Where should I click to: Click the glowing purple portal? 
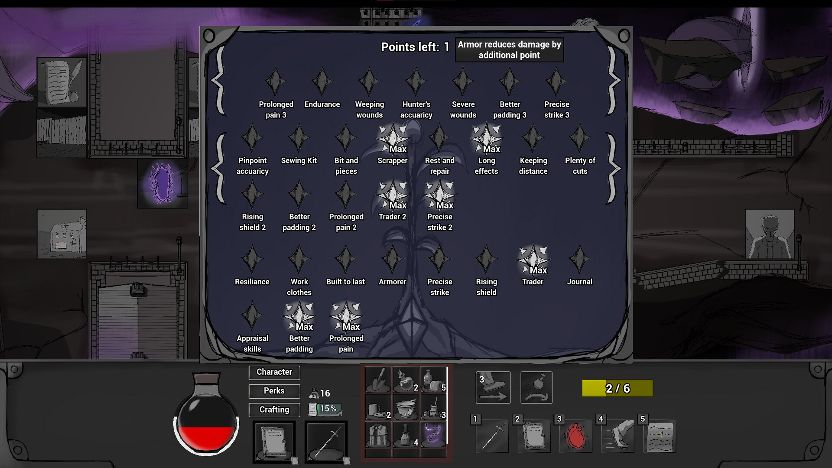pos(162,183)
